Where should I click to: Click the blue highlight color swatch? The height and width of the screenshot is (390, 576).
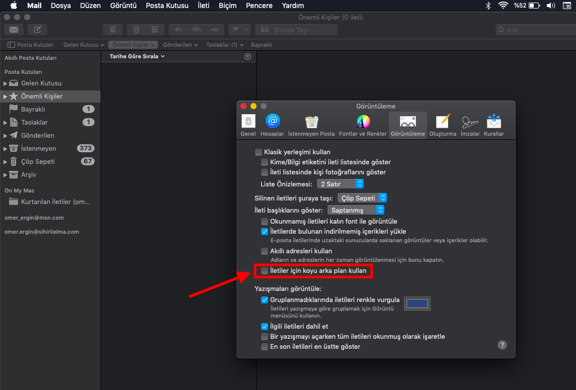(x=417, y=304)
